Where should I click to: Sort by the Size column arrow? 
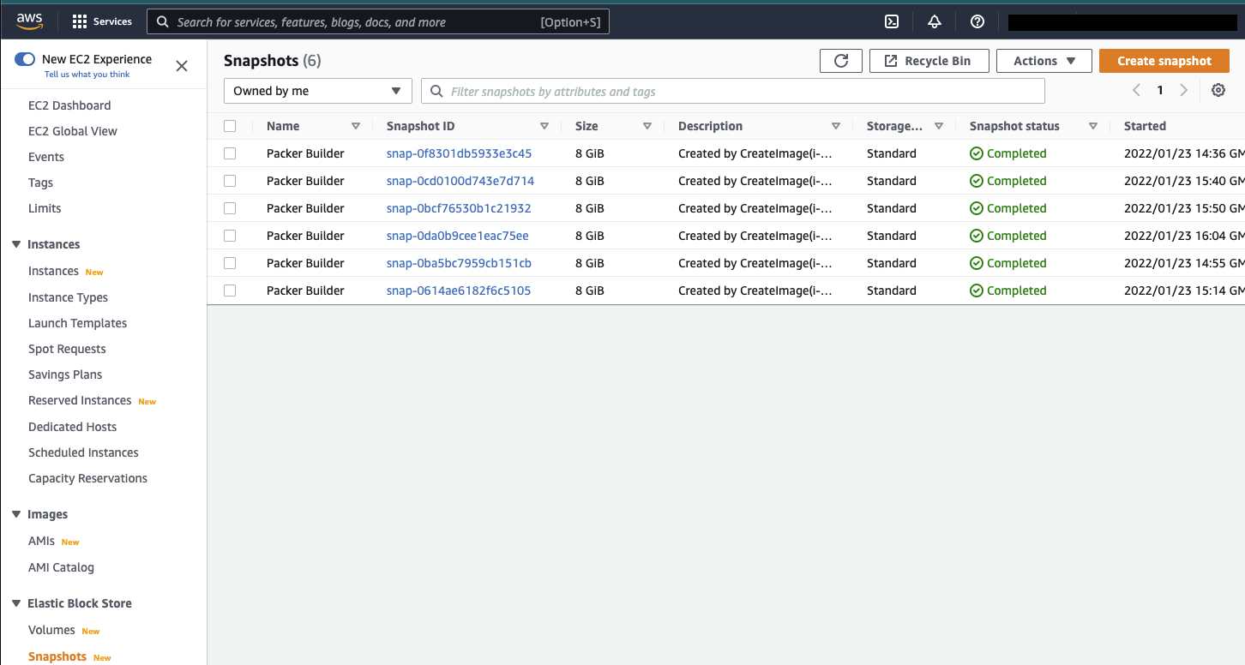point(647,126)
